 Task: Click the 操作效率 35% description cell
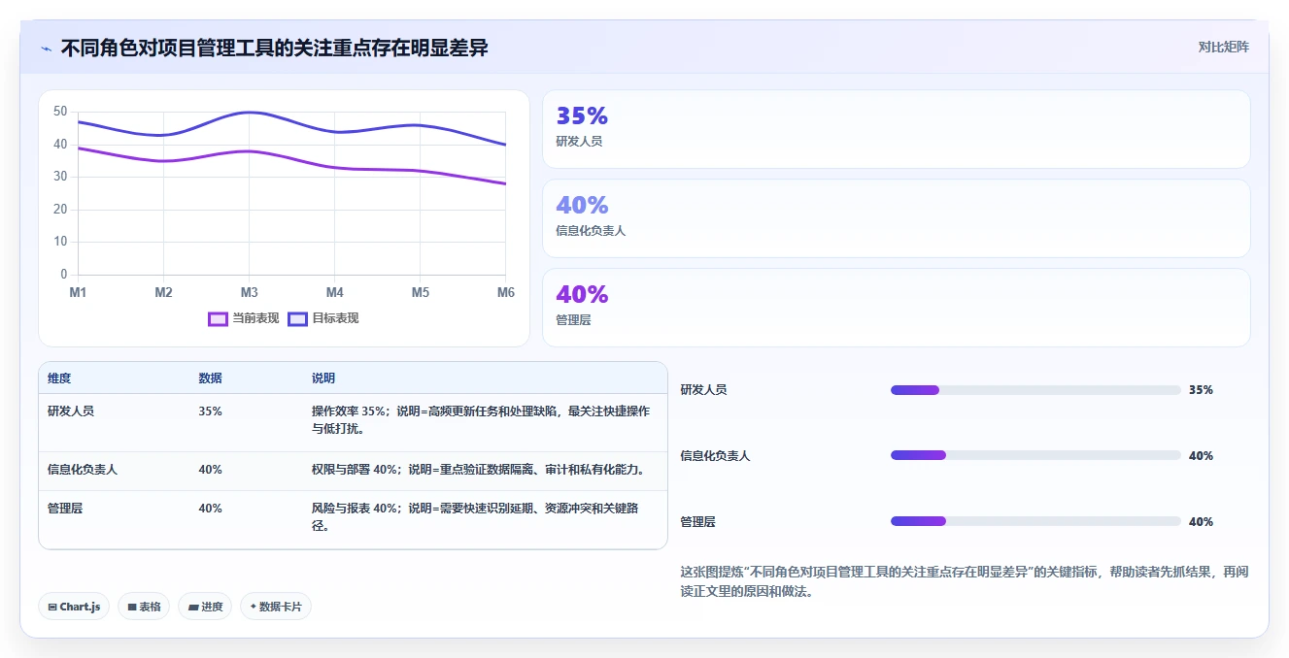pyautogui.click(x=481, y=419)
